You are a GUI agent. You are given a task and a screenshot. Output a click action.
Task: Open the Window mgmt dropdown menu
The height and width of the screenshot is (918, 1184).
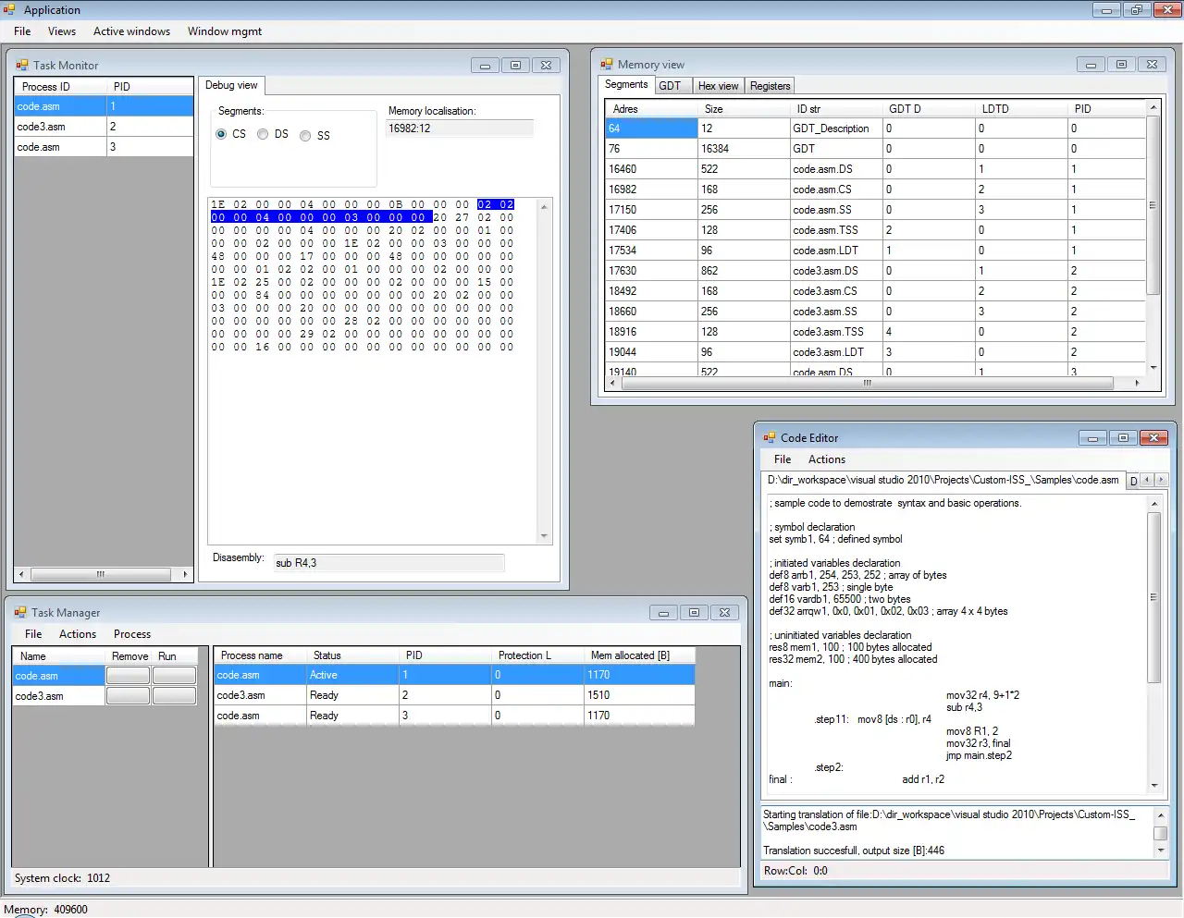coord(224,31)
